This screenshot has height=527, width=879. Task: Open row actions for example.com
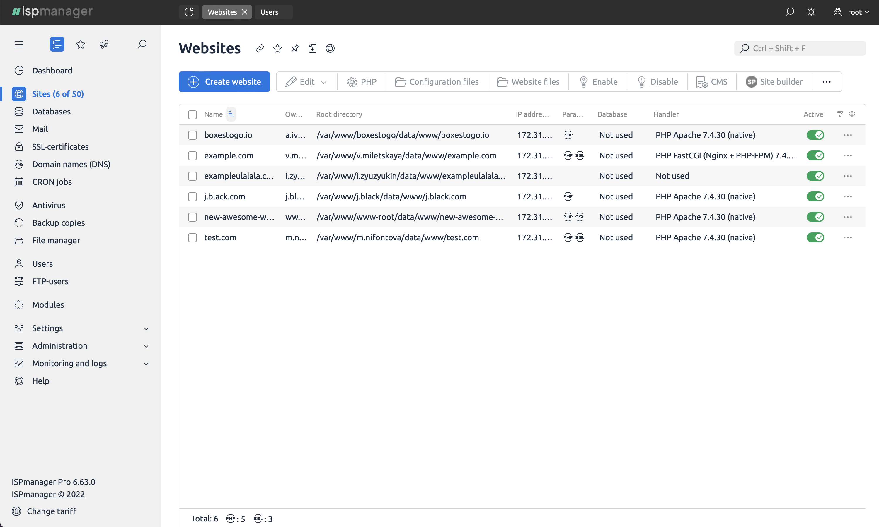tap(848, 155)
